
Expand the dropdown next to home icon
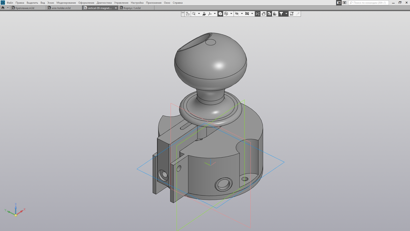(x=8, y=8)
